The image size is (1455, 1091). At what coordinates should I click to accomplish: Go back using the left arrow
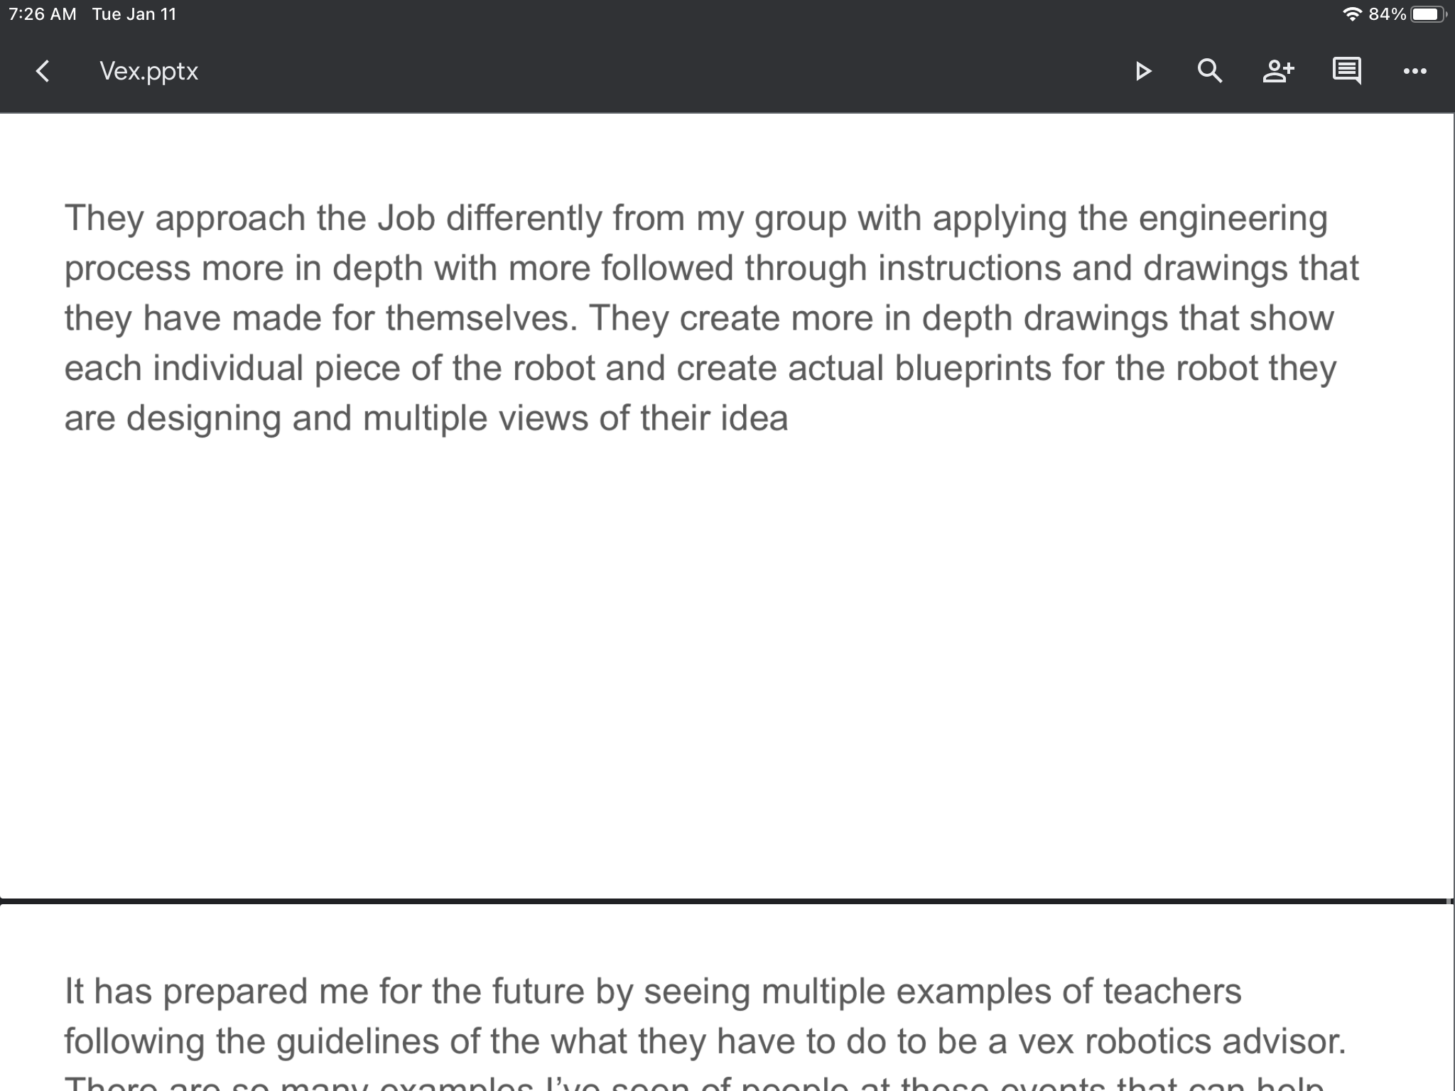(x=43, y=71)
